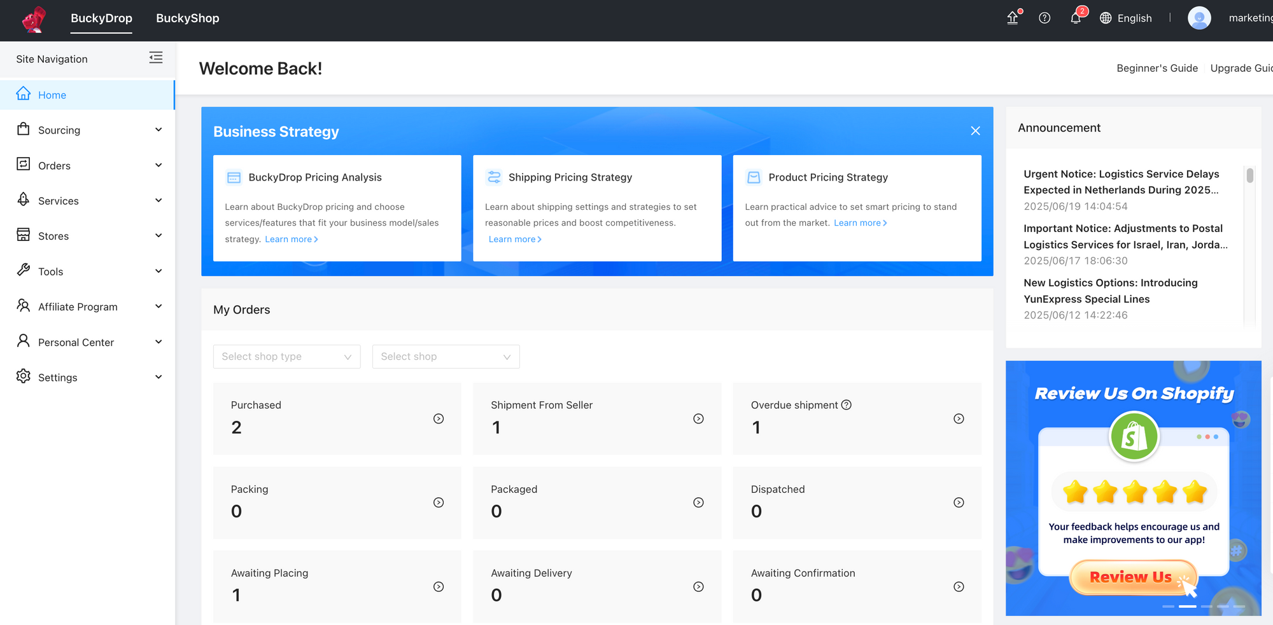Open Learn more under Shipping Pricing Strategy
The height and width of the screenshot is (625, 1273).
pos(515,239)
